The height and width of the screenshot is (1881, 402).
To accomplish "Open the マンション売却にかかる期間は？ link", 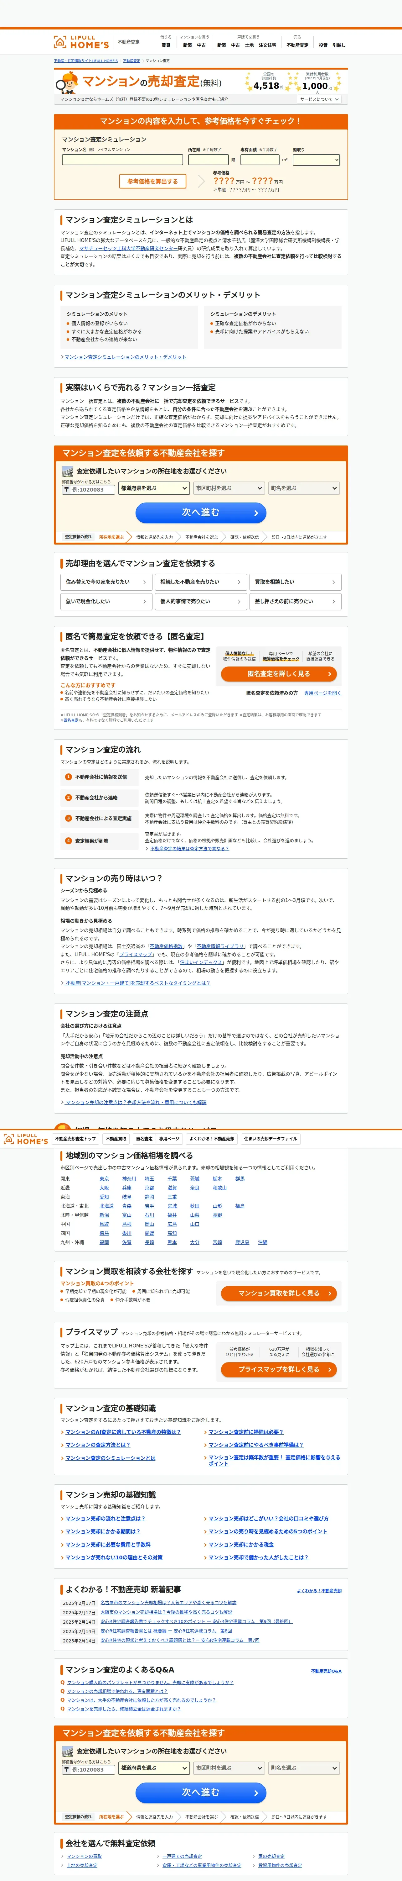I will pos(103,1531).
